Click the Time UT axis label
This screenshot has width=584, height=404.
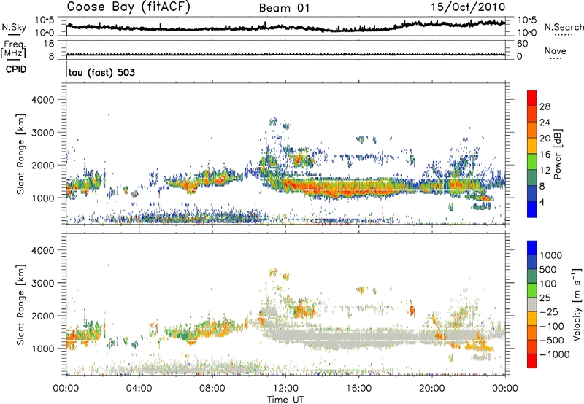(285, 399)
